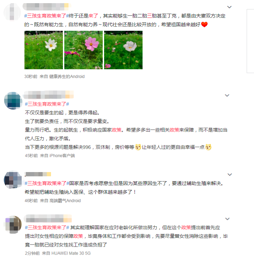Open 高端霸气Android source link
The width and height of the screenshot is (254, 256).
[65, 201]
